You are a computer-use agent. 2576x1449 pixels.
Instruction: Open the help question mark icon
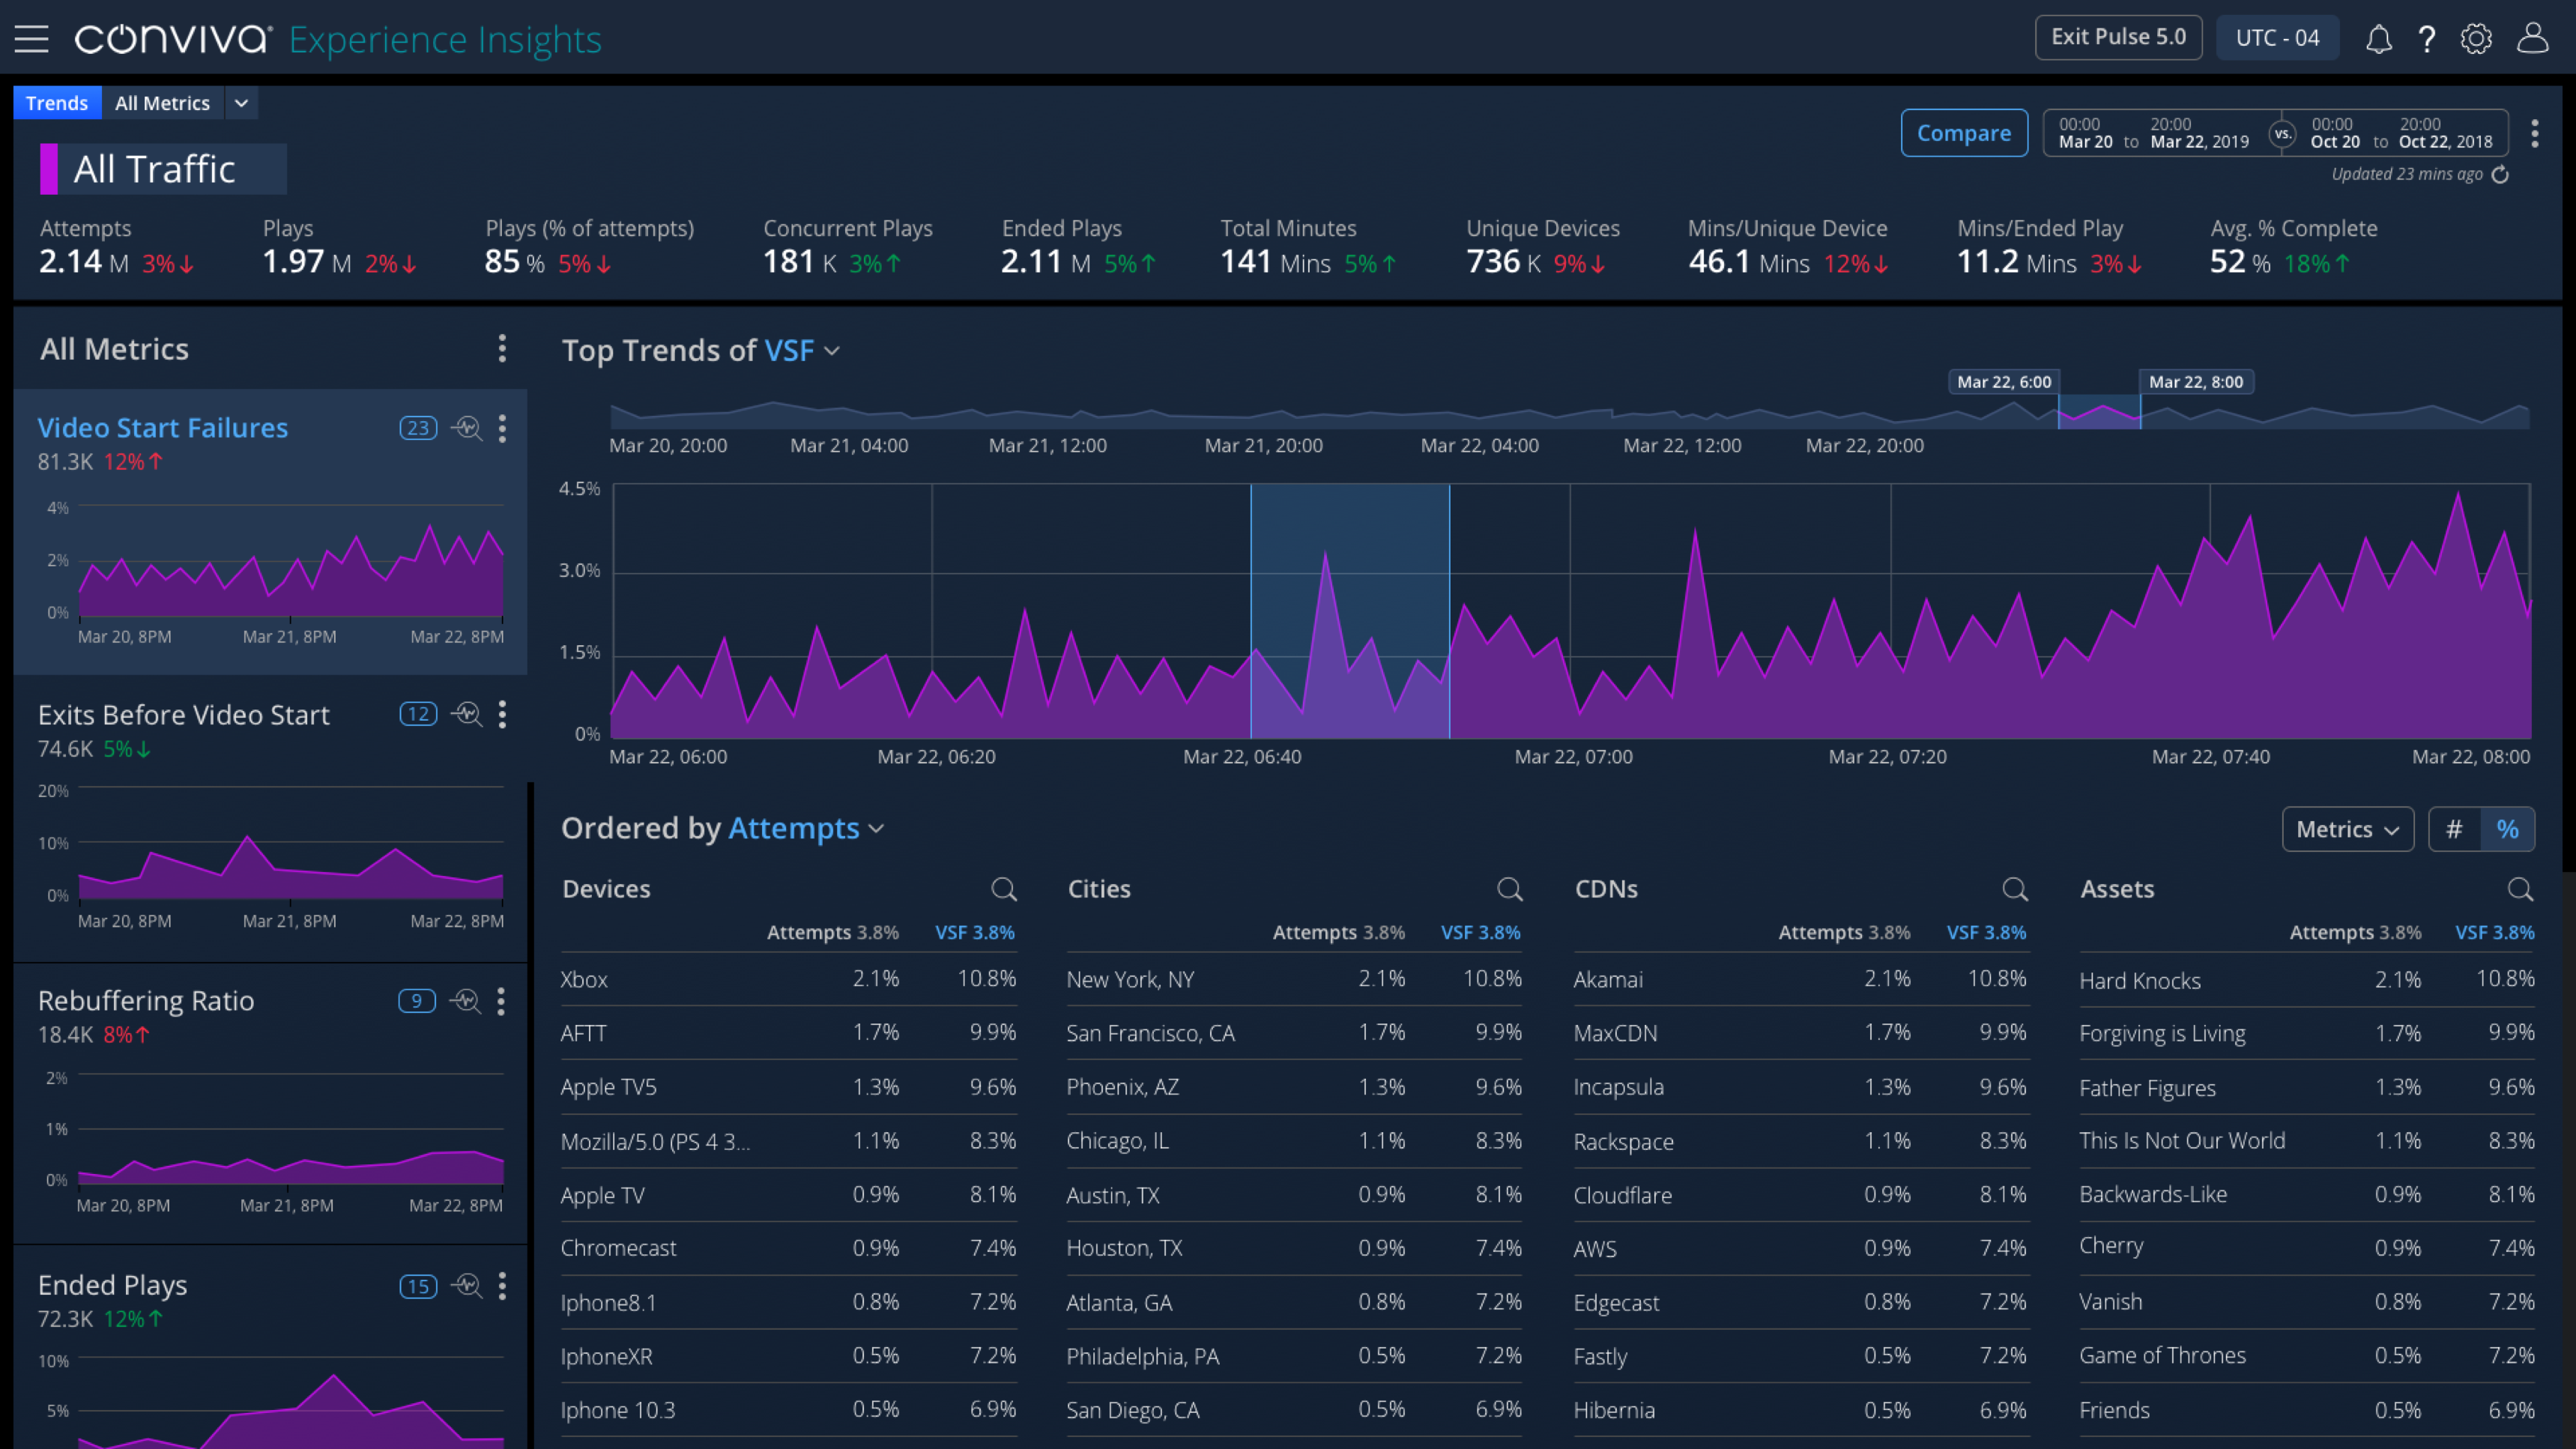2427,39
